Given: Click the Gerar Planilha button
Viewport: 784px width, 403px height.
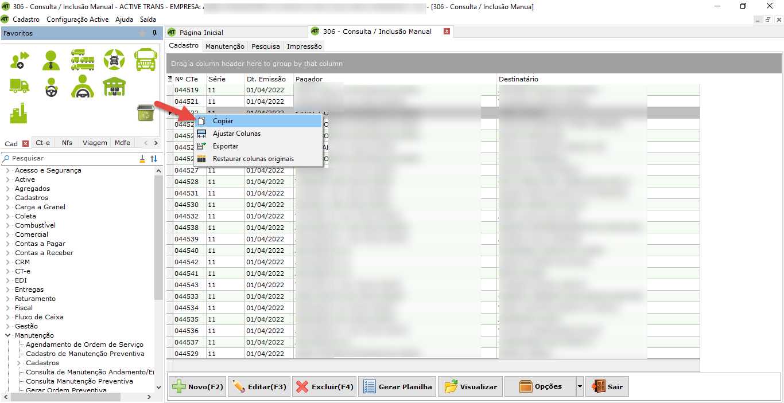Looking at the screenshot, I should point(397,387).
